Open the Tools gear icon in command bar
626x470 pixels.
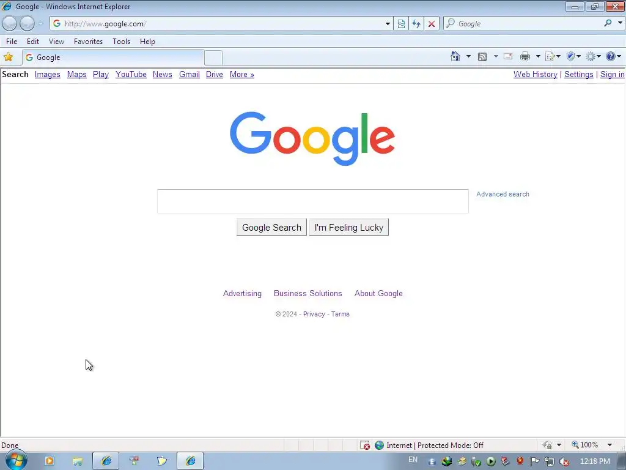(593, 56)
